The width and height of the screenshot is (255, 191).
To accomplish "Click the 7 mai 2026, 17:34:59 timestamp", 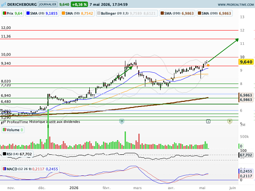I will pos(109,5).
